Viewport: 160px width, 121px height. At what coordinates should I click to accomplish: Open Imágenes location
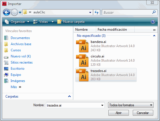point(18,81)
